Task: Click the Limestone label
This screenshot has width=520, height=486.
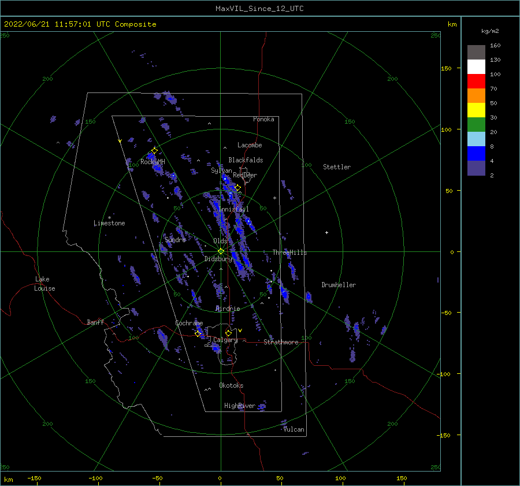Action: (x=109, y=223)
